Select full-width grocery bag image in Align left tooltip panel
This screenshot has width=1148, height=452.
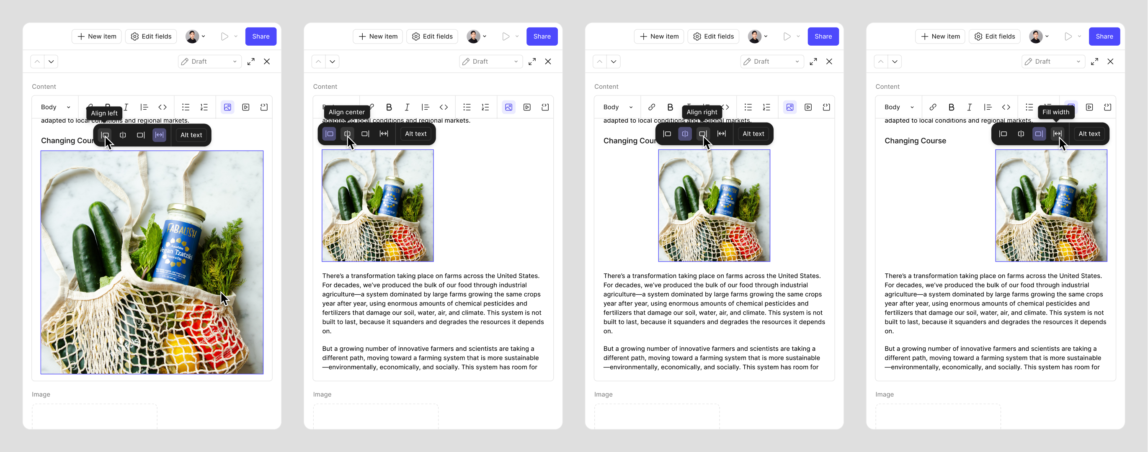pyautogui.click(x=152, y=262)
